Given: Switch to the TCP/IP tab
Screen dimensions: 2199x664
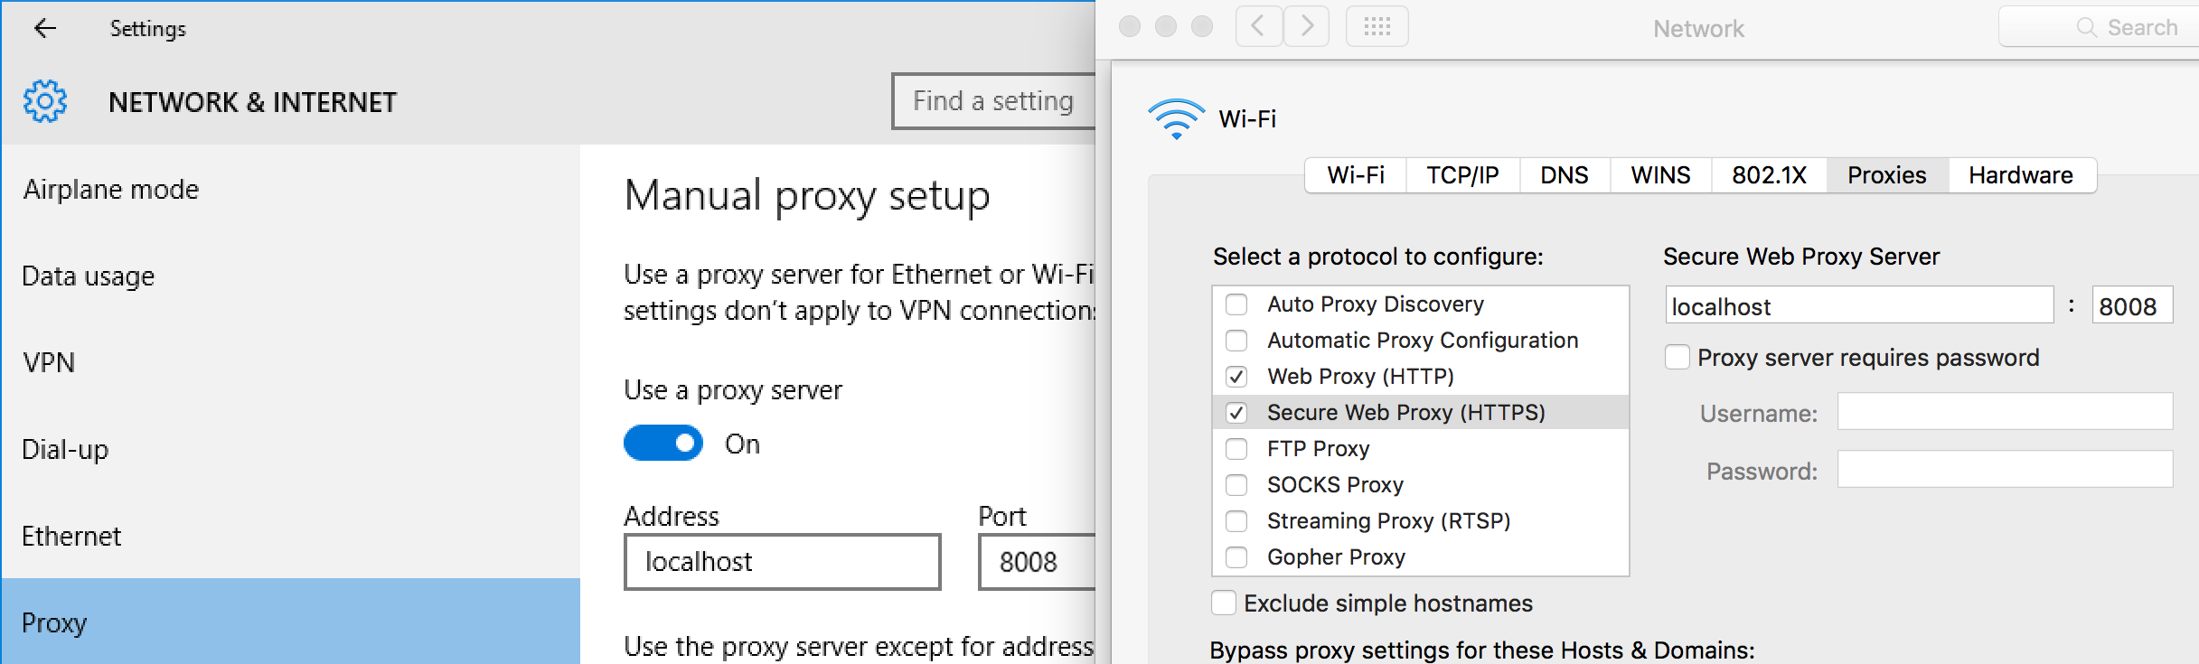Looking at the screenshot, I should pos(1462,175).
